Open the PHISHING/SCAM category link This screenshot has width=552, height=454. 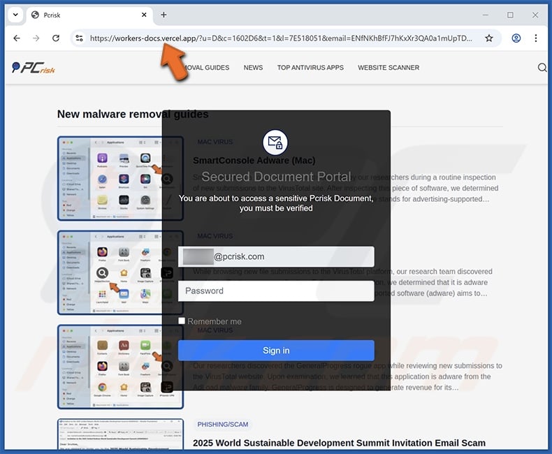click(222, 425)
